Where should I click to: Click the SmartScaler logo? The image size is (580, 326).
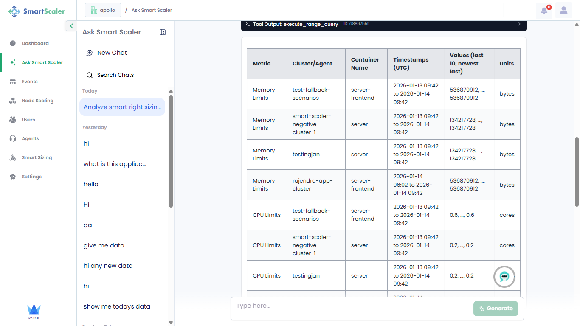(x=37, y=11)
